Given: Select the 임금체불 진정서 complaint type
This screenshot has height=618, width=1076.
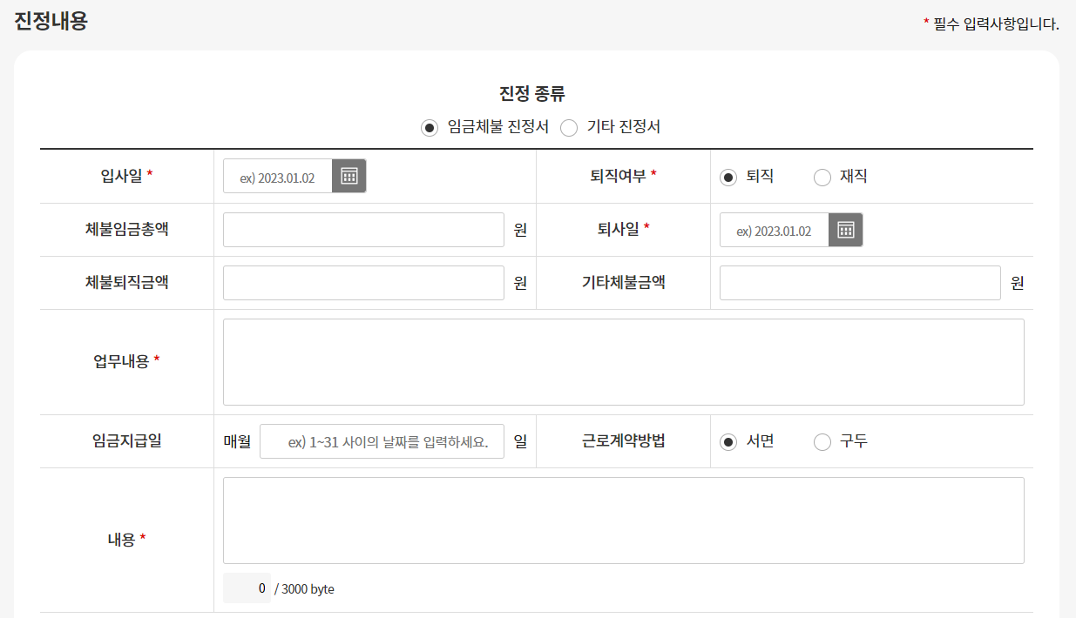Looking at the screenshot, I should coord(429,126).
